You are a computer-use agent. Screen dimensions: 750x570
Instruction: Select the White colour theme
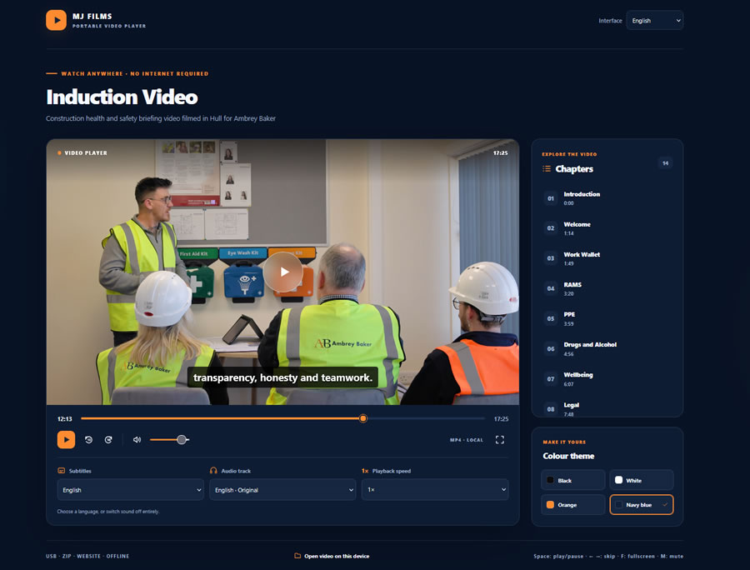tap(642, 480)
